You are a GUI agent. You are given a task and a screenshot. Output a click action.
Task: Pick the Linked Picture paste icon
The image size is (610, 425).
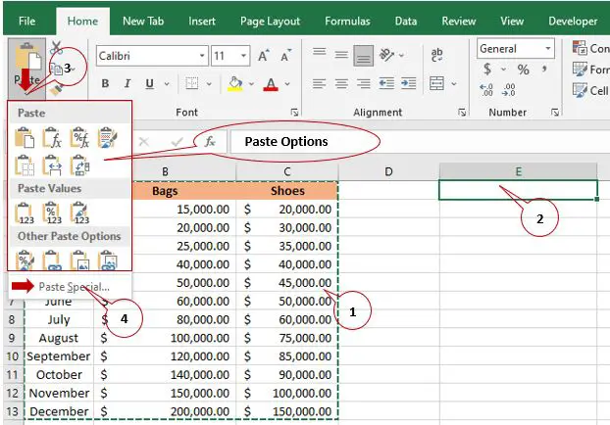pyautogui.click(x=107, y=260)
